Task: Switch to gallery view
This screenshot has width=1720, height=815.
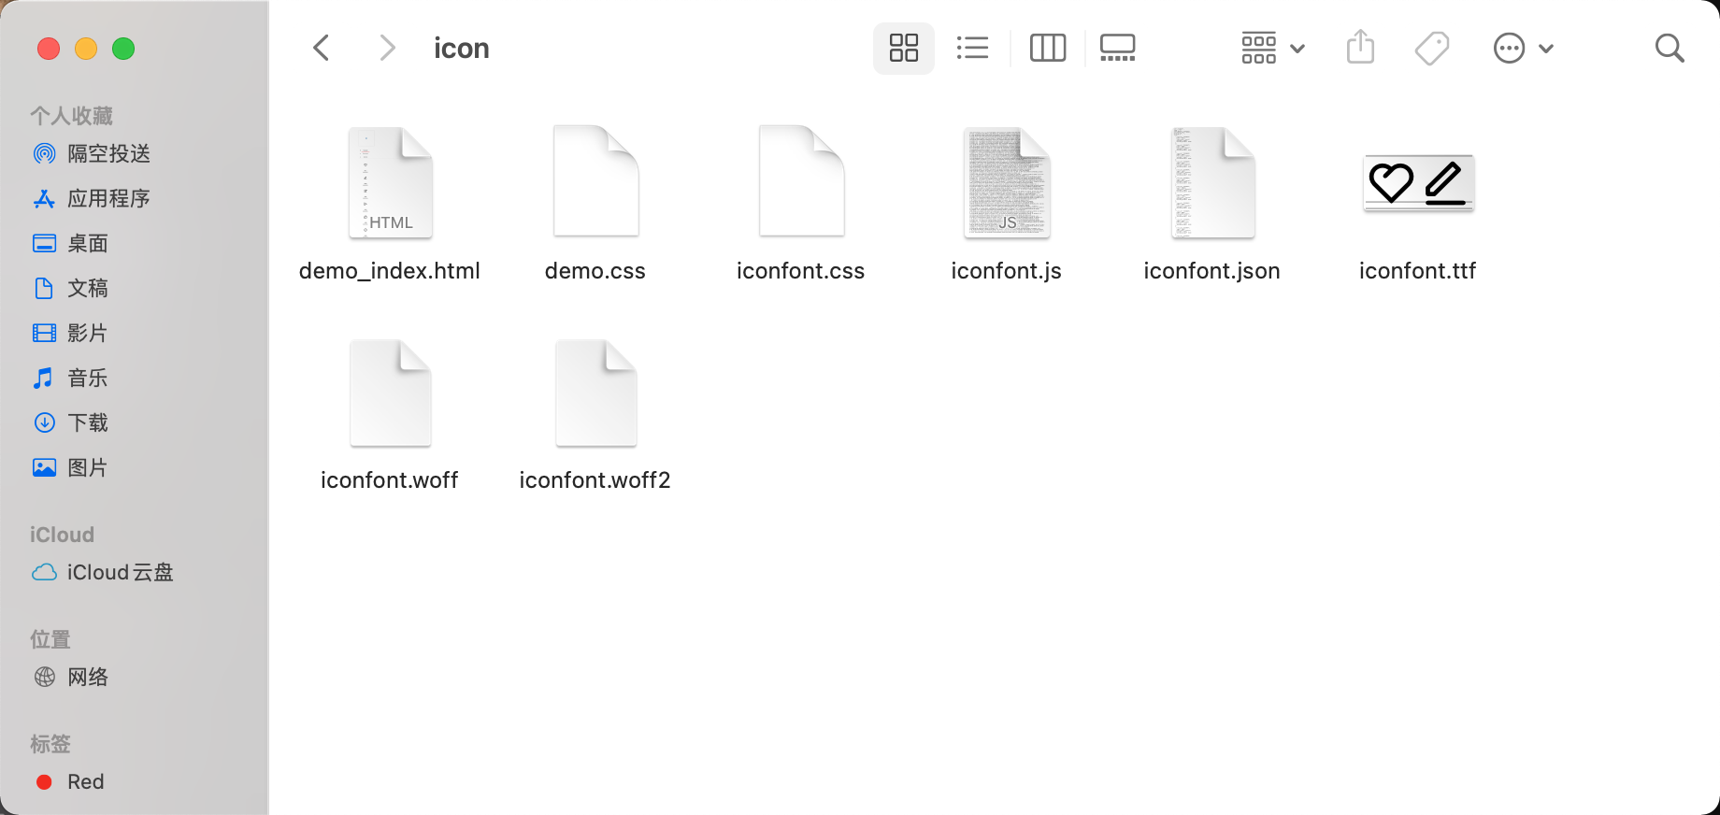Action: click(x=1117, y=48)
